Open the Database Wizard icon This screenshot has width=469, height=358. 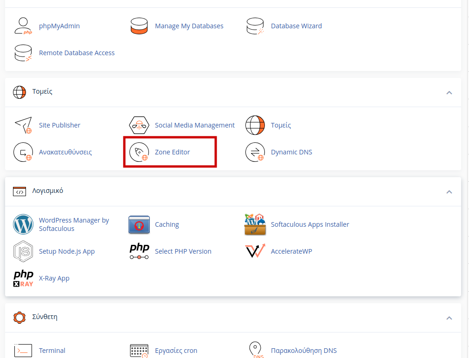255,26
